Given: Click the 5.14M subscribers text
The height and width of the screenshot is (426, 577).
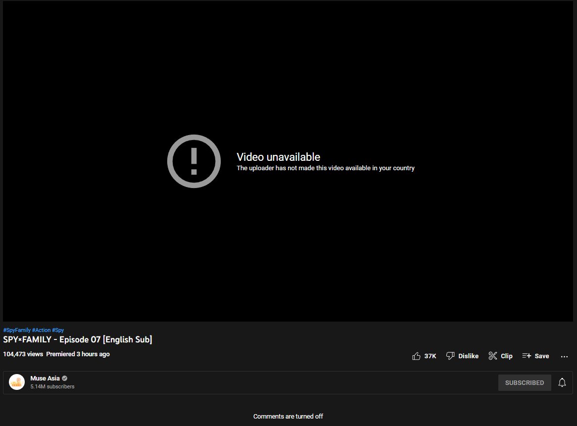Looking at the screenshot, I should [52, 386].
